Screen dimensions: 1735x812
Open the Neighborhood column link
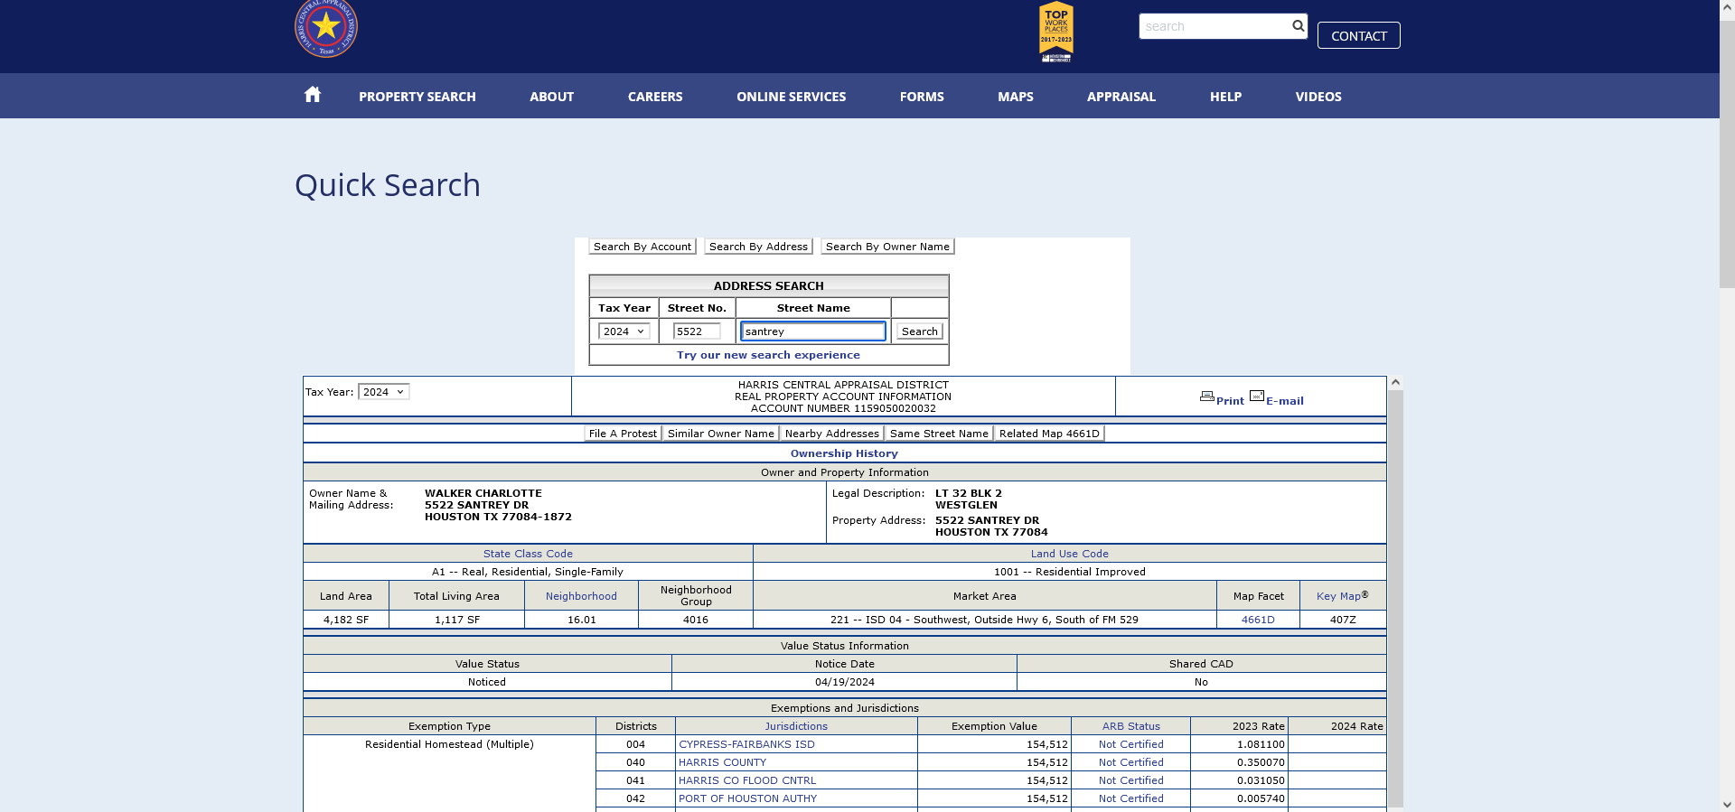(x=581, y=596)
